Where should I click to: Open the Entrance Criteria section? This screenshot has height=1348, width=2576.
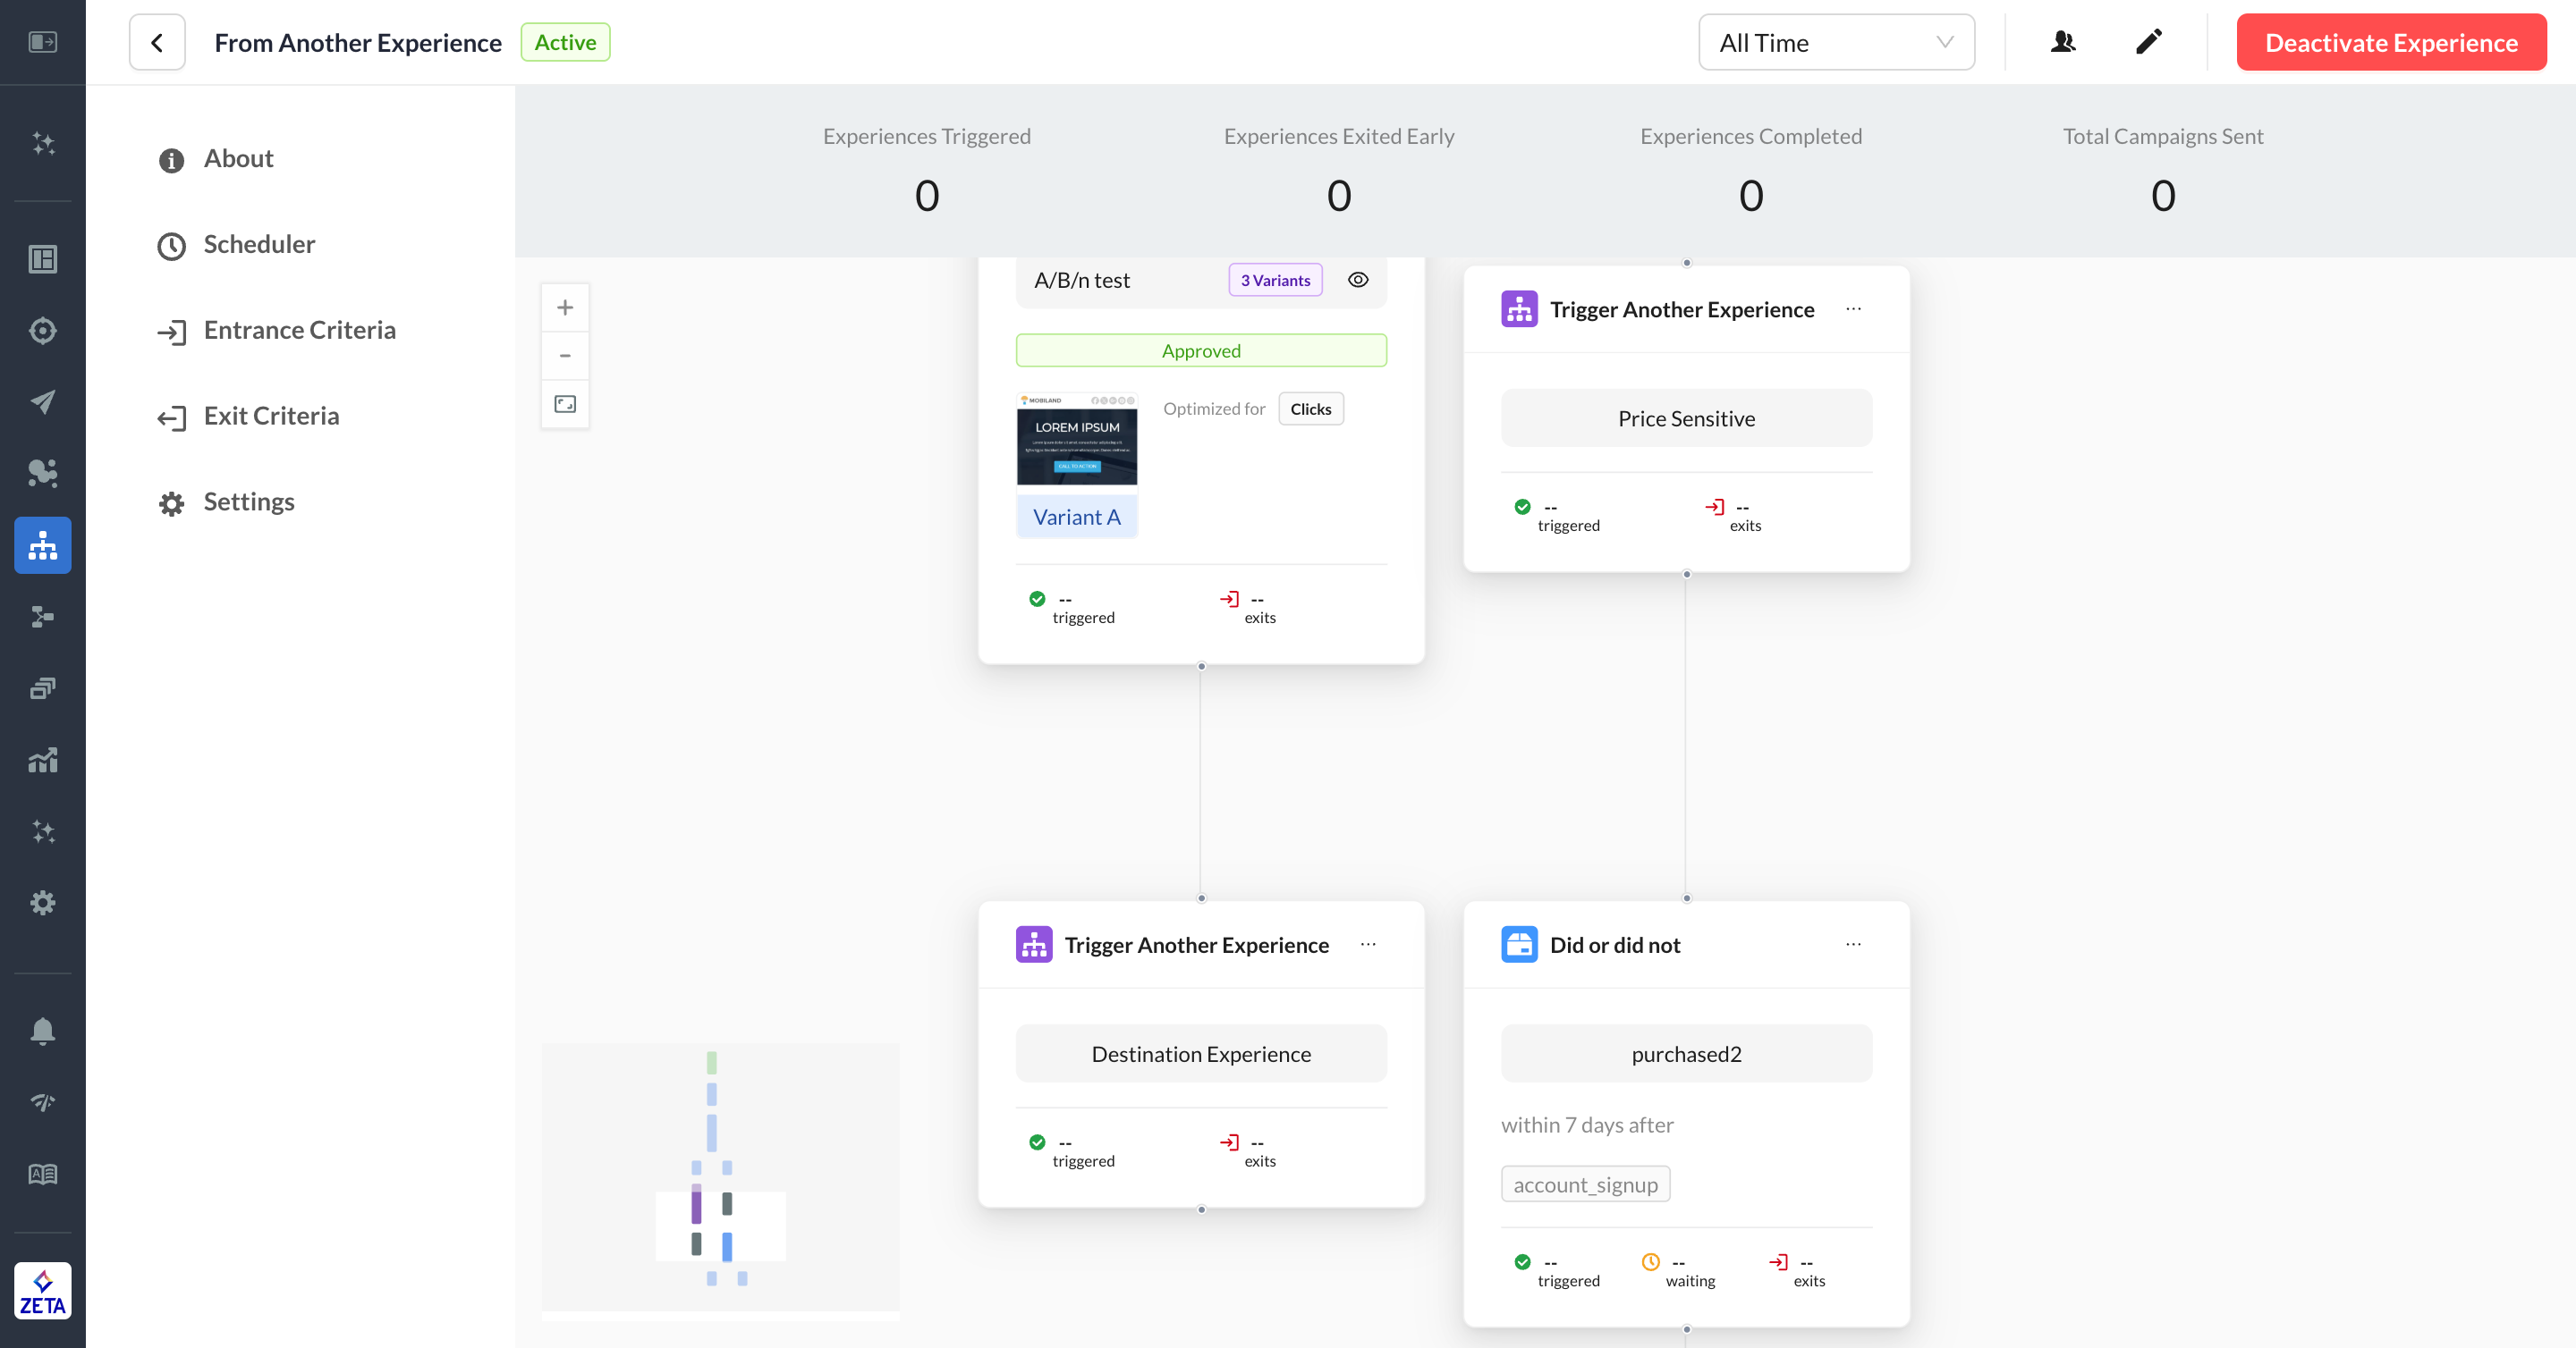coord(299,330)
